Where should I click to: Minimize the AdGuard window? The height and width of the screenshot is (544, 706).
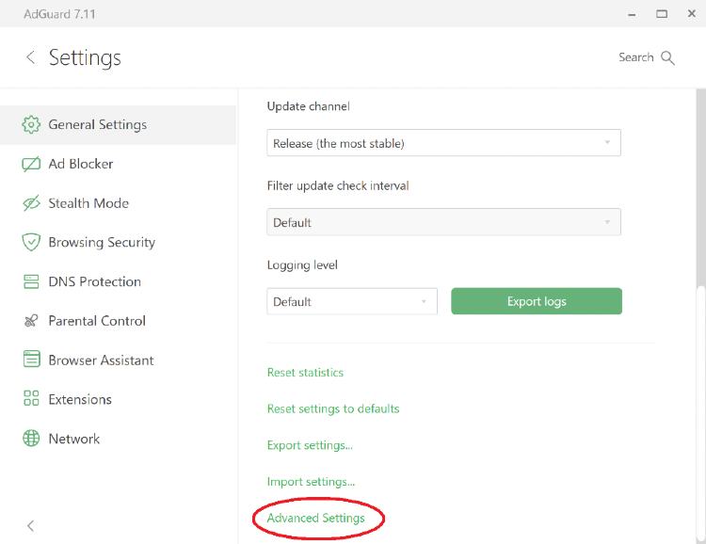(x=632, y=14)
